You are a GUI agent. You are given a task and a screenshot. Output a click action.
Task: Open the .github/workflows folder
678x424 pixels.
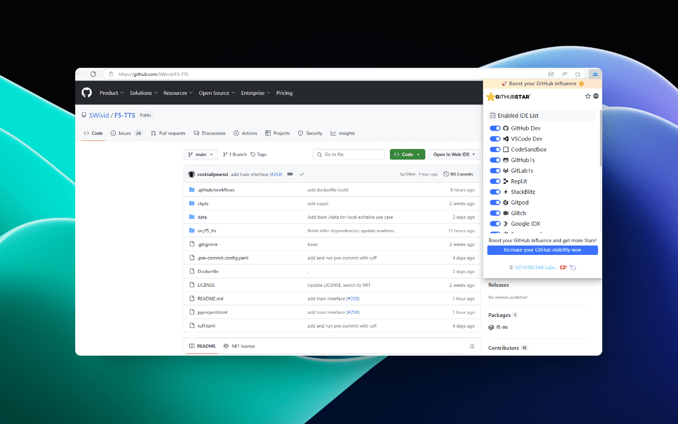point(216,190)
